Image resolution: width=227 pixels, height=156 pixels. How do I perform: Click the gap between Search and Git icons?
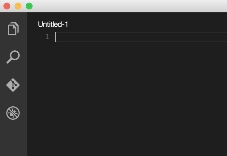13,71
